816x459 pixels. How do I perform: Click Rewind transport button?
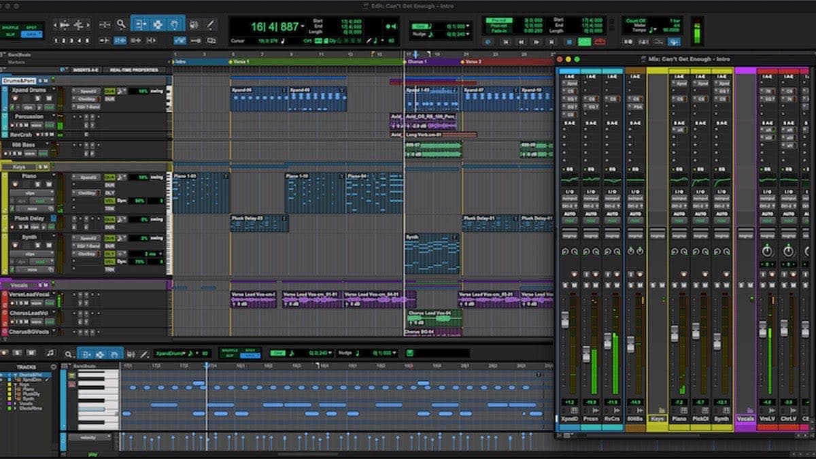[520, 41]
